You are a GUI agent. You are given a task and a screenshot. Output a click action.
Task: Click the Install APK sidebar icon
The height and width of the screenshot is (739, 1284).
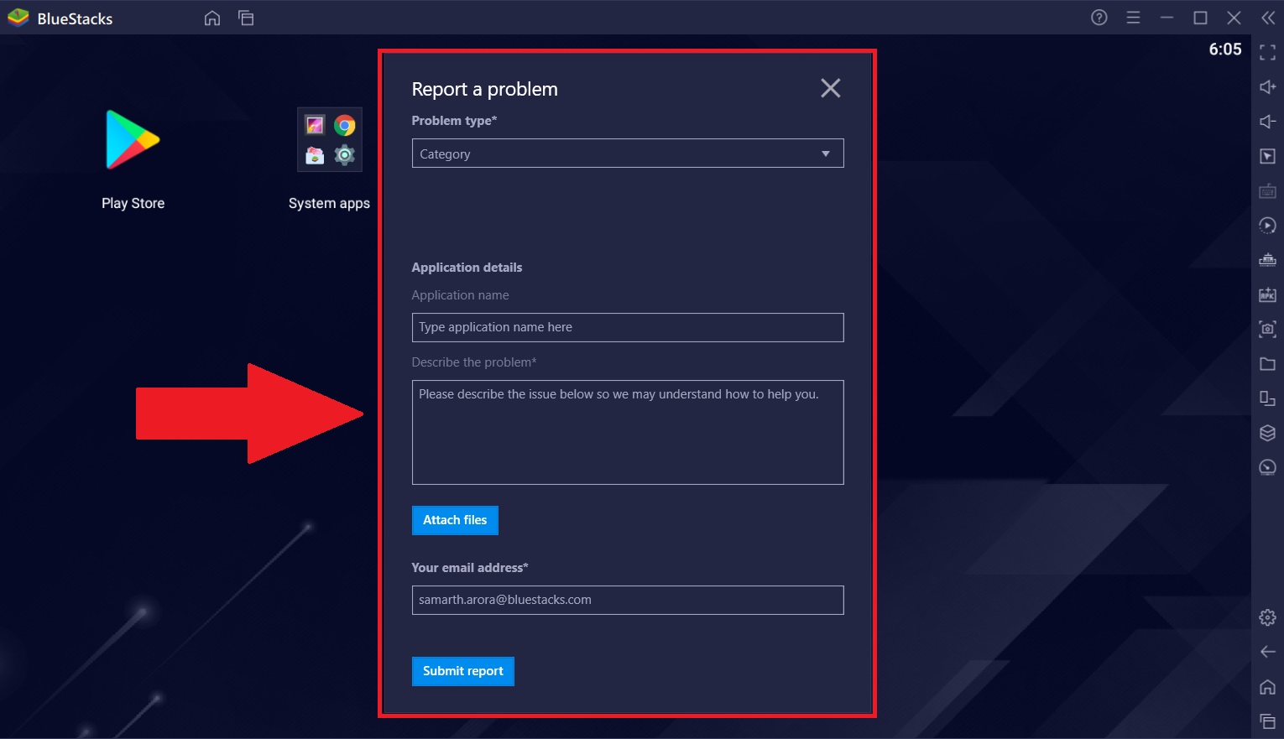click(1267, 294)
